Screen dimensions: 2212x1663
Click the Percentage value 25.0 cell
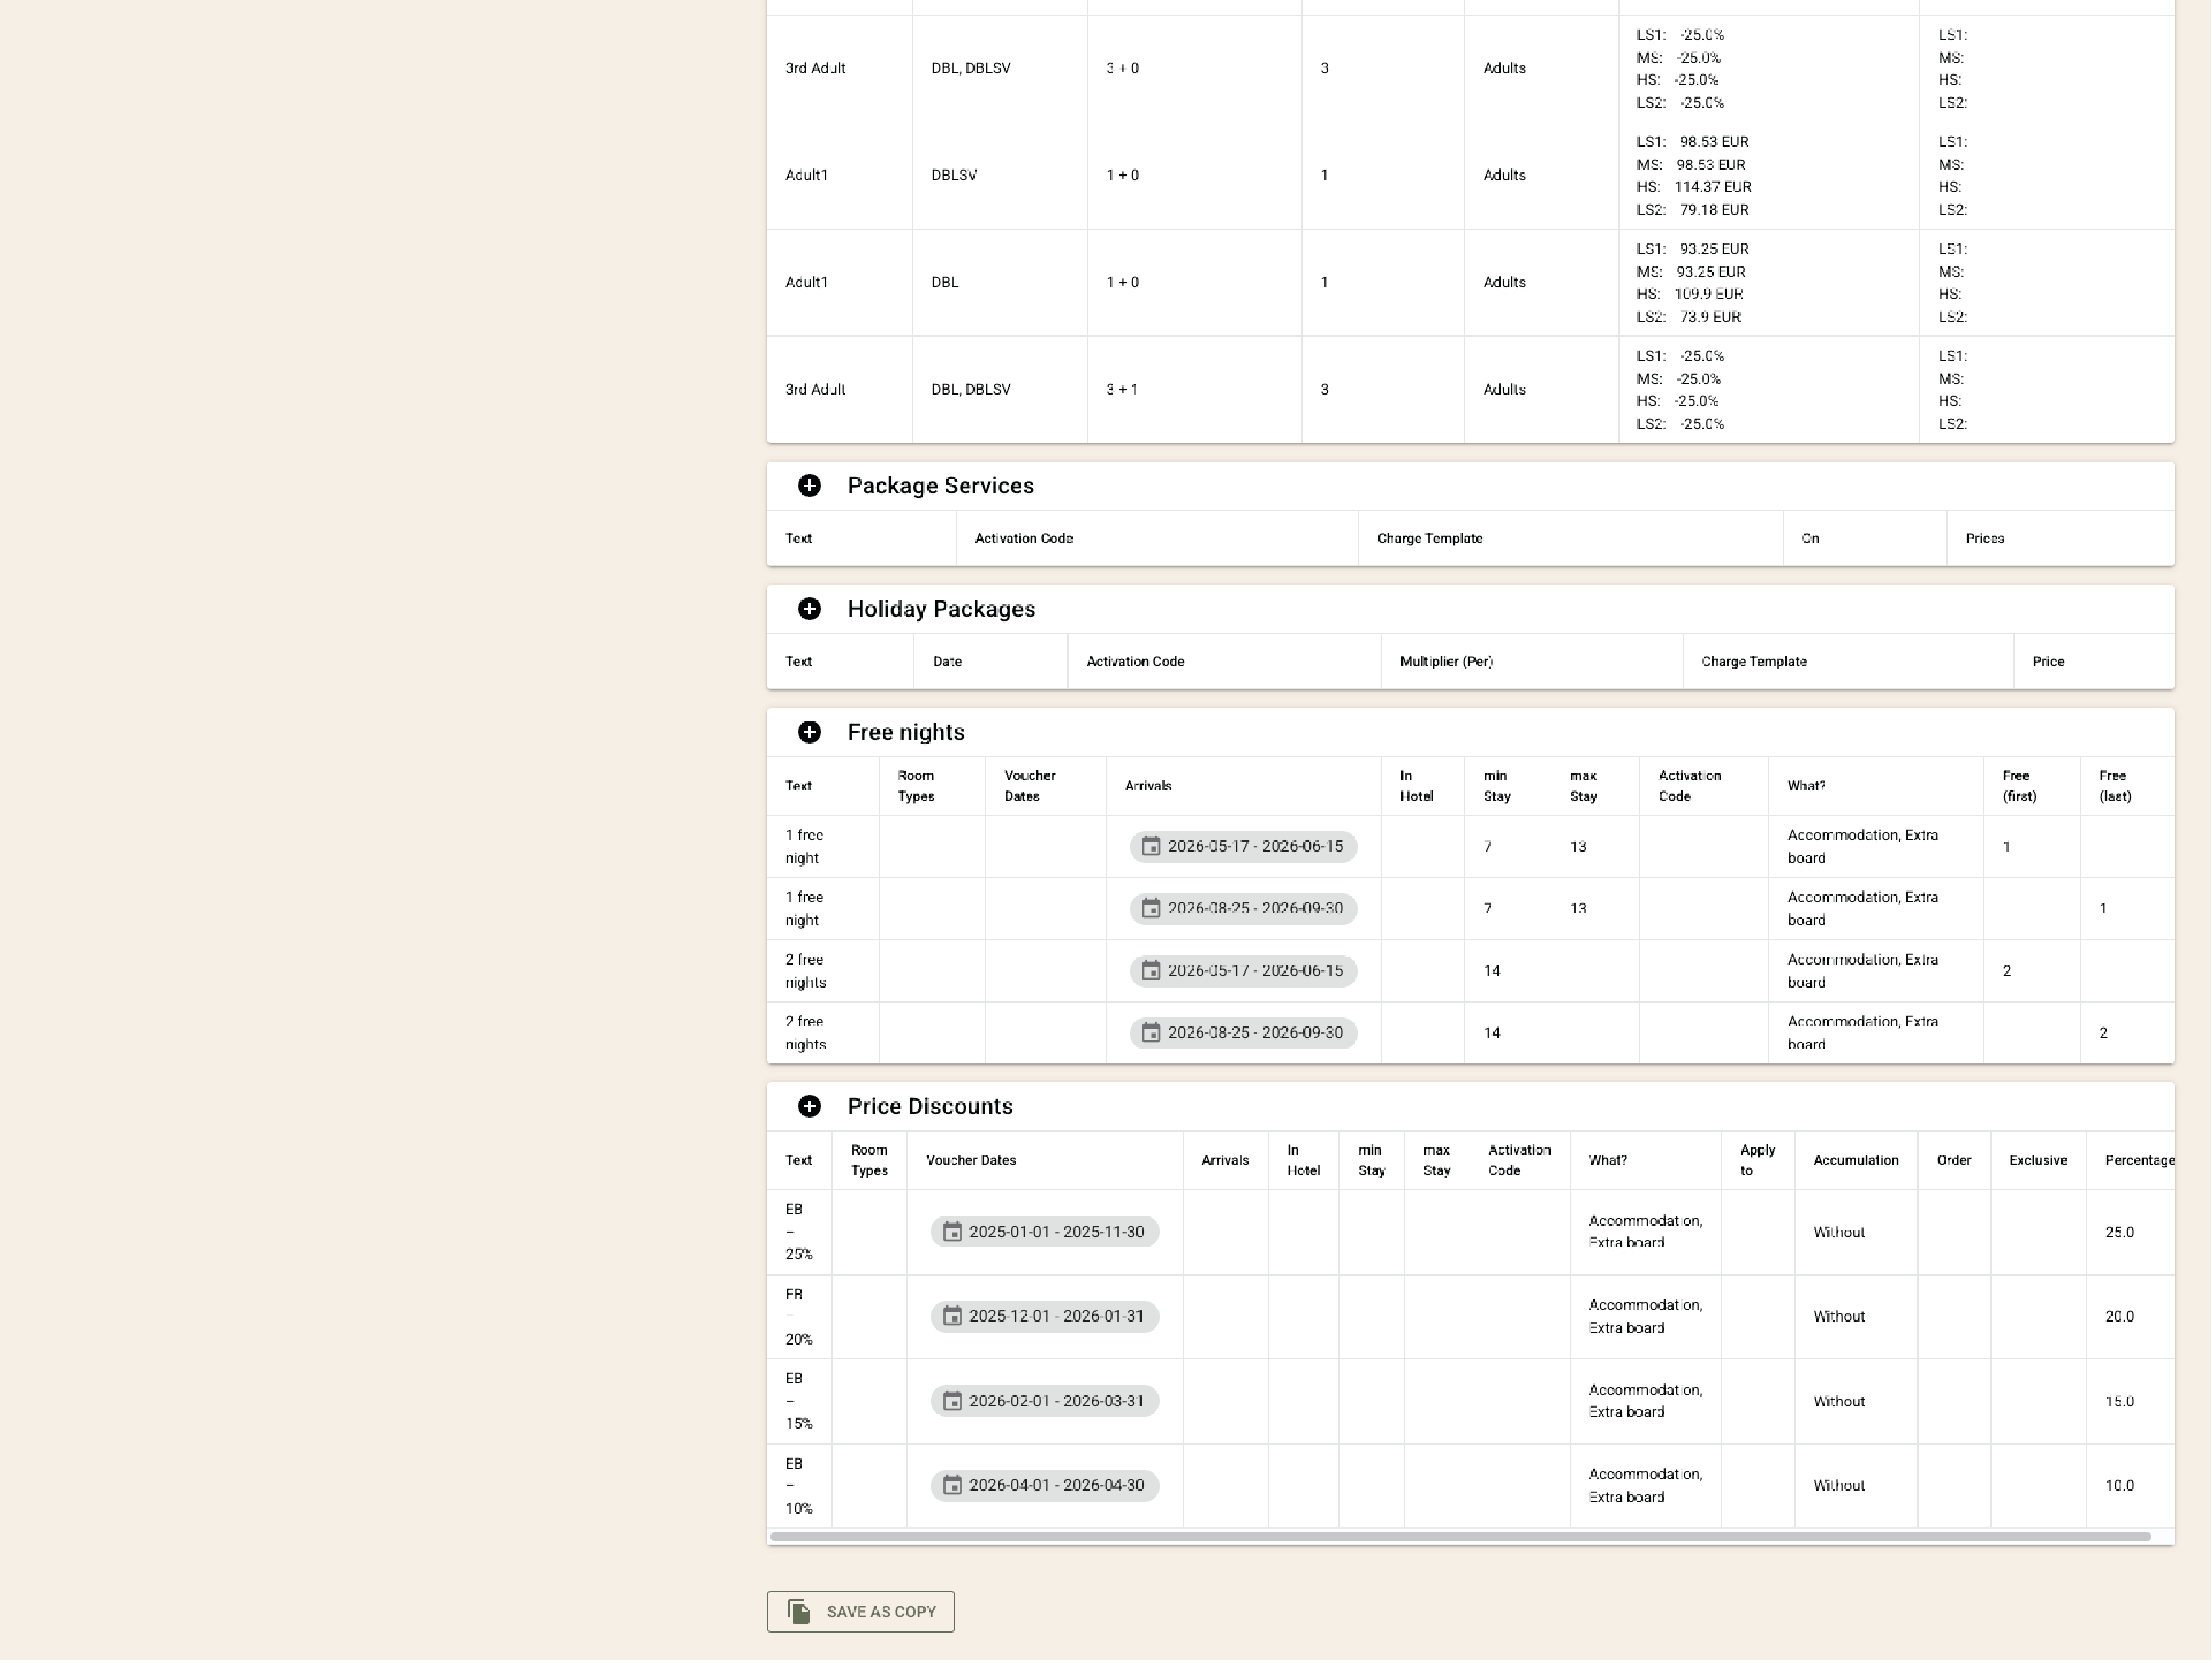click(2120, 1232)
